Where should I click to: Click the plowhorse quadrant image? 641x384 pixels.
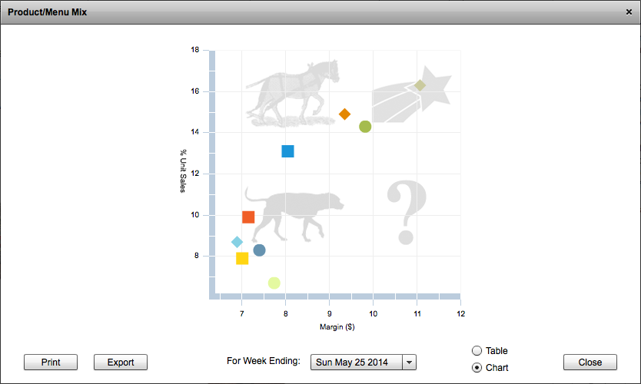tap(293, 93)
